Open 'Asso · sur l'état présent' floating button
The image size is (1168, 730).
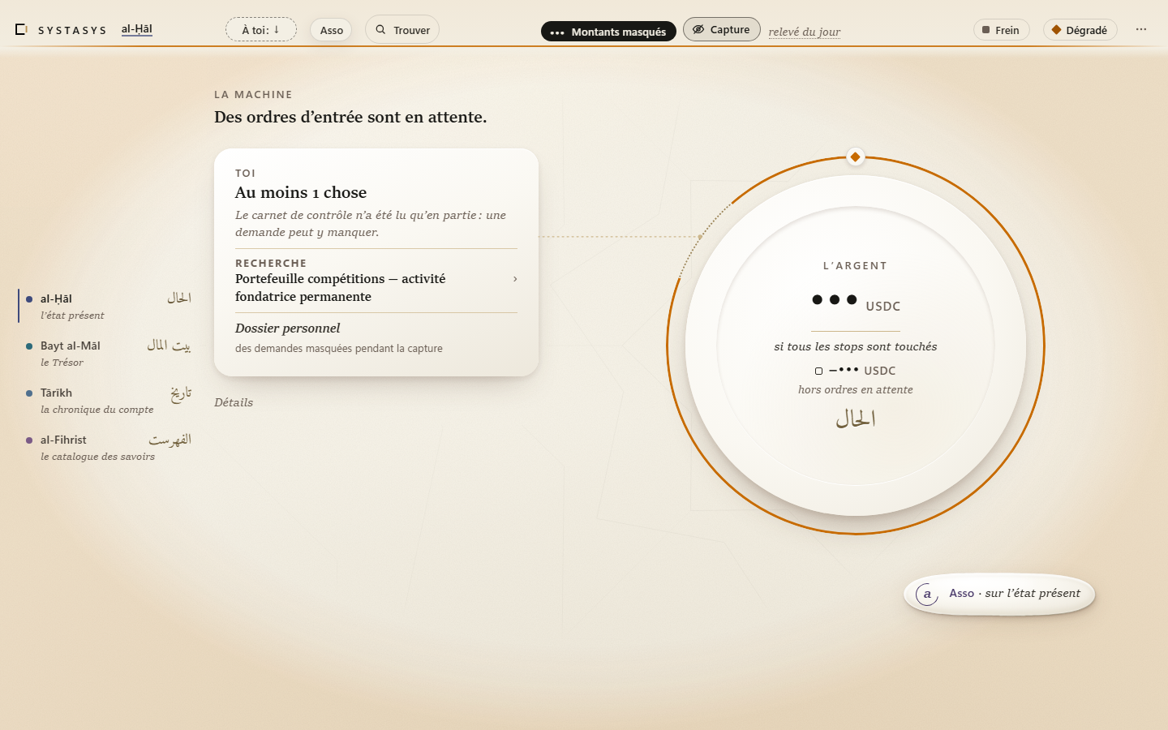pos(999,594)
